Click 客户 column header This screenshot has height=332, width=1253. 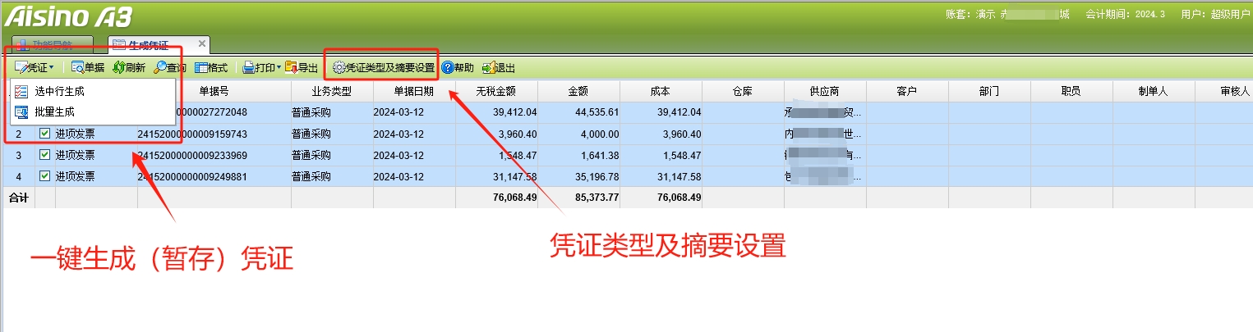click(x=907, y=91)
